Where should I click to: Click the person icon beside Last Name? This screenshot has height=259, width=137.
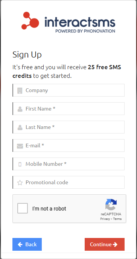(20, 127)
